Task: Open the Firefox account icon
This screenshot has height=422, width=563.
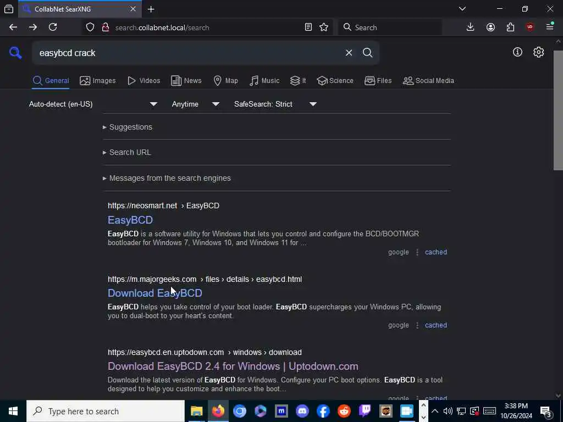Action: (x=490, y=27)
